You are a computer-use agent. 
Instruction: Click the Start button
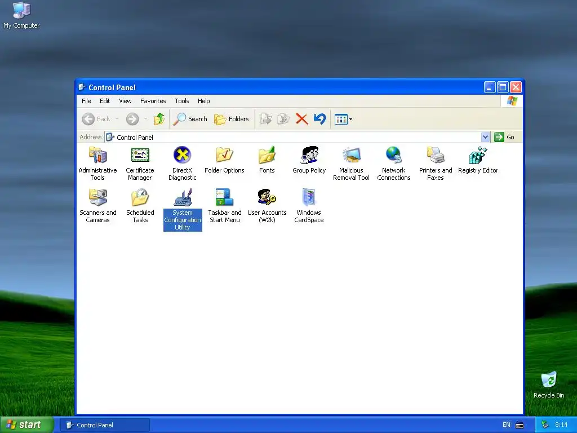[x=26, y=425]
